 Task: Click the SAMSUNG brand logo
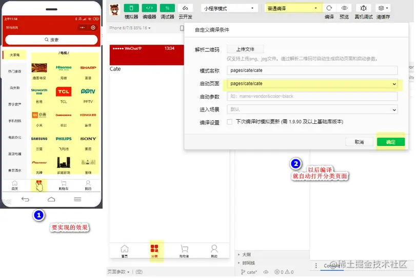click(39, 139)
